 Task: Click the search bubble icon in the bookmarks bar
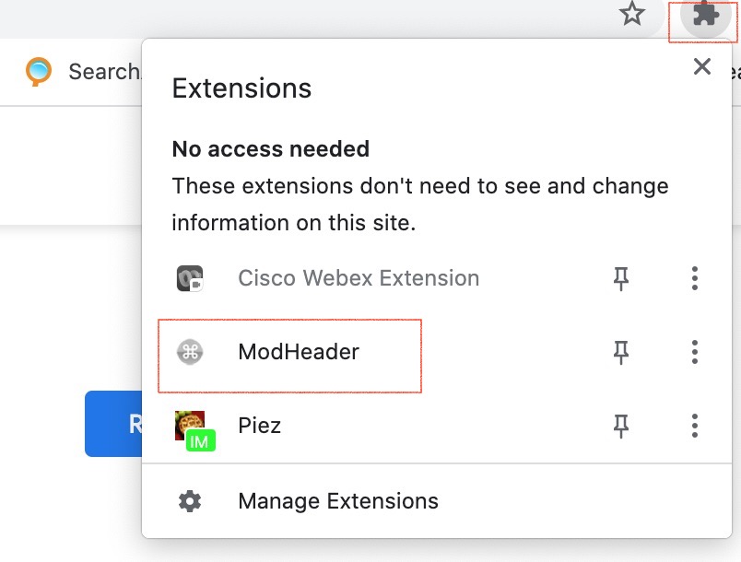[x=39, y=71]
